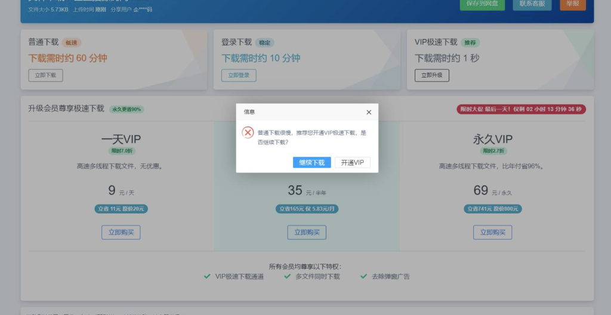Click the 35 元/半年 price
This screenshot has height=315, width=611.
(307, 191)
